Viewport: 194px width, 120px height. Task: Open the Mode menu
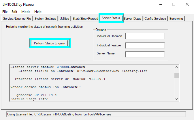point(26,12)
